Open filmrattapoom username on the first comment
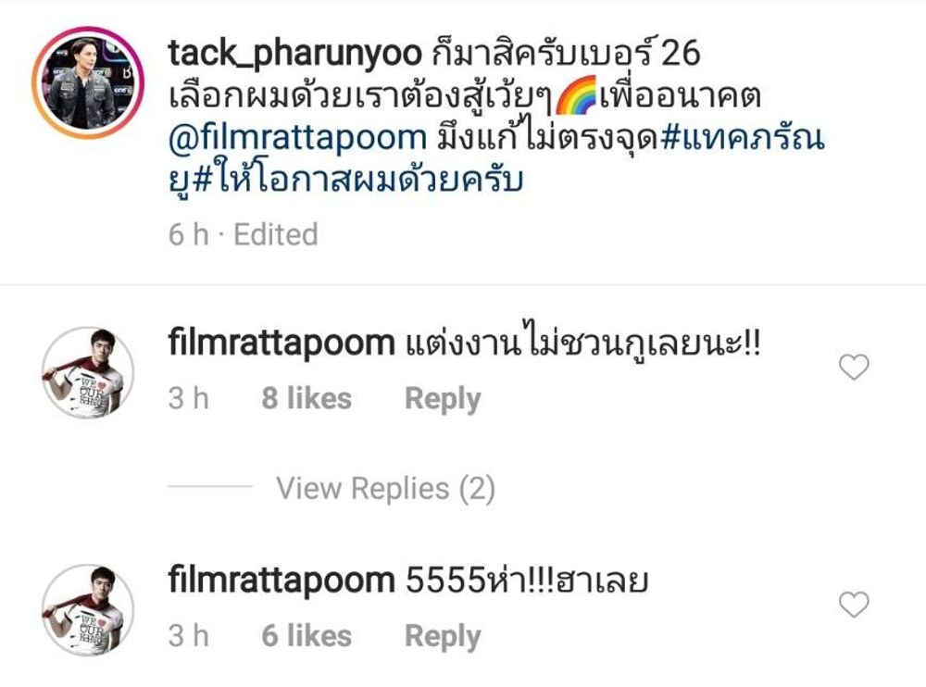 point(282,343)
